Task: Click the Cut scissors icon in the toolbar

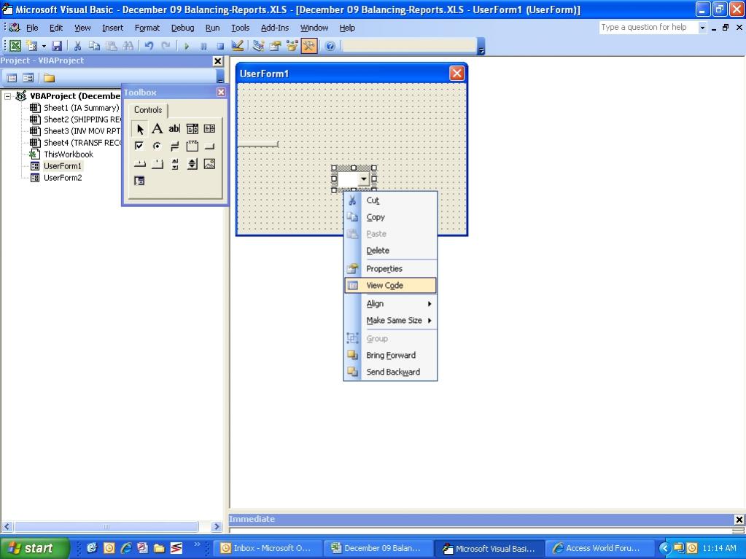Action: tap(77, 46)
